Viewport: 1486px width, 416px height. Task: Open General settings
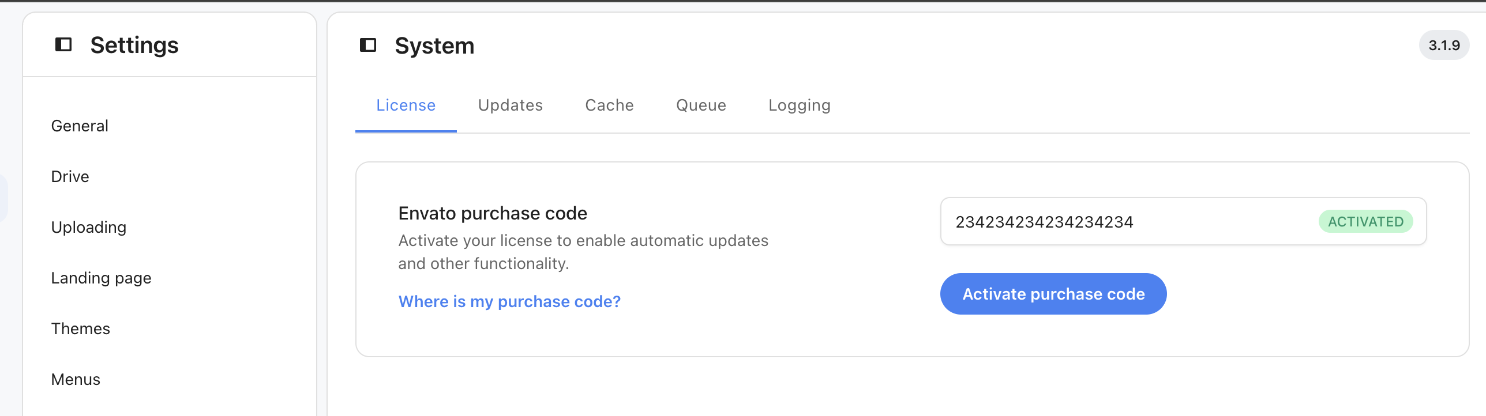pos(80,126)
